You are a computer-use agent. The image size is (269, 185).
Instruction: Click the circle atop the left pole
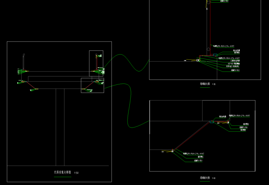(24, 55)
